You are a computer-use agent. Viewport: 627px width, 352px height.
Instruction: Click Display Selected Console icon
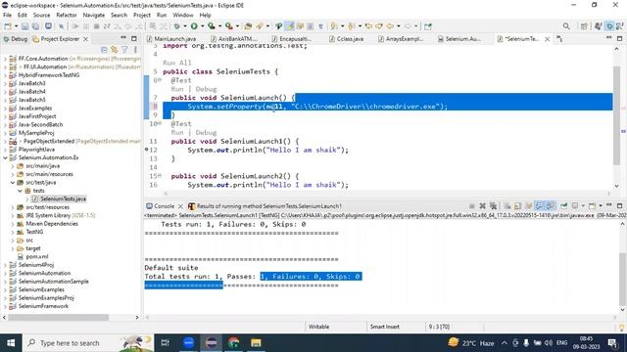pos(575,206)
